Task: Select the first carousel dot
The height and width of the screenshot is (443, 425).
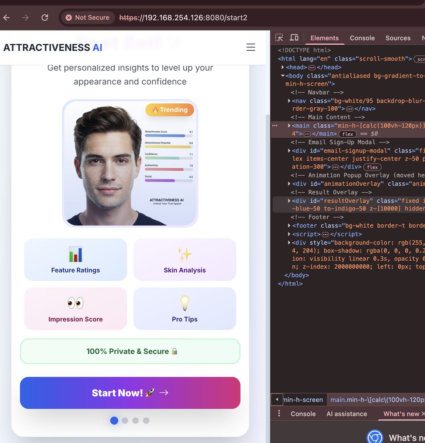Action: click(114, 420)
